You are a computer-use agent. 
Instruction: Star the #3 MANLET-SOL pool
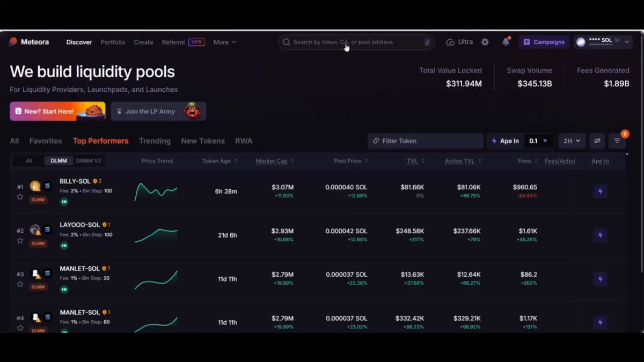[20, 284]
